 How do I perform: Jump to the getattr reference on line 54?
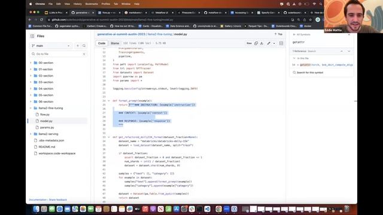(x=322, y=65)
